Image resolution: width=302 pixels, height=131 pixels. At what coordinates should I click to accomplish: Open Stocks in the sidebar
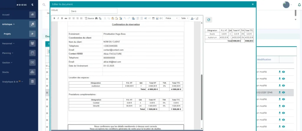pos(5,72)
